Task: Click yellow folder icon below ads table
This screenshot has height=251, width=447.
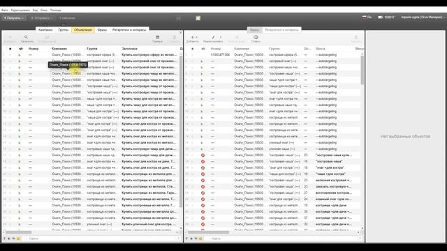Action: point(18,238)
